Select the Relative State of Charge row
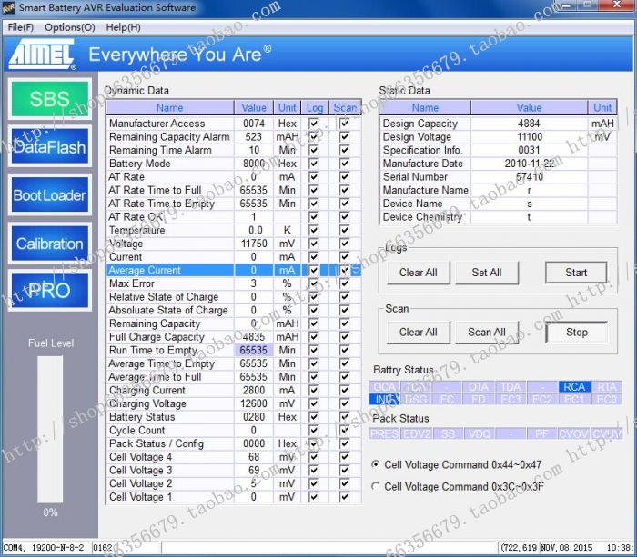Viewport: 637px width, 557px height. pyautogui.click(x=234, y=297)
